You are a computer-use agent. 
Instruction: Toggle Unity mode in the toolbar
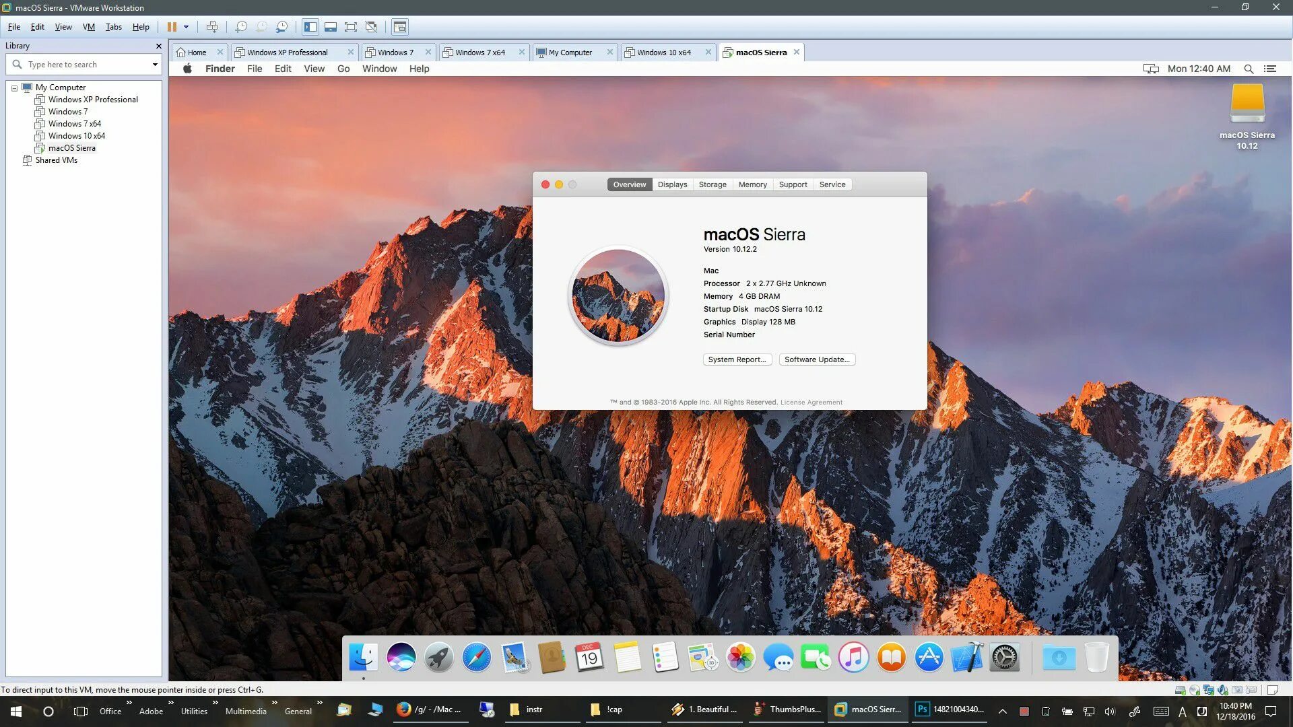pos(371,27)
